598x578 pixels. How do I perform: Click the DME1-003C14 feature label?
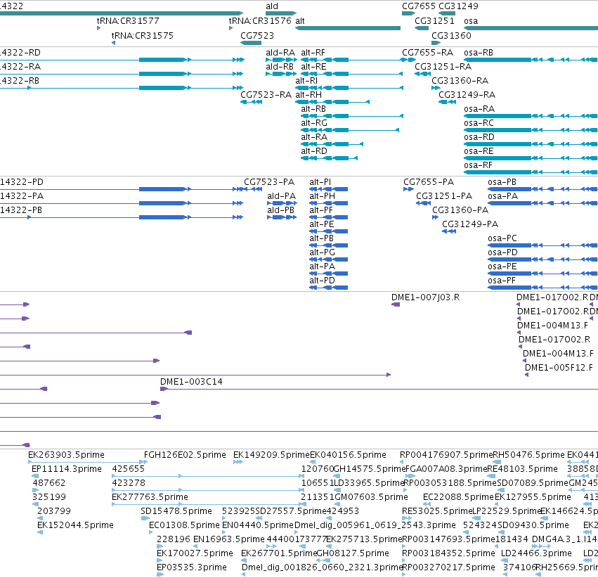(x=191, y=382)
